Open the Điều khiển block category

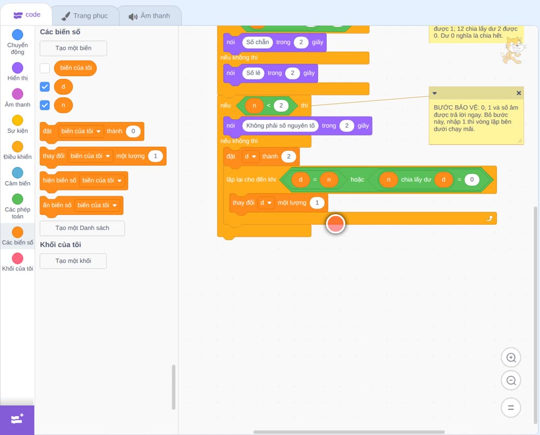click(x=18, y=151)
